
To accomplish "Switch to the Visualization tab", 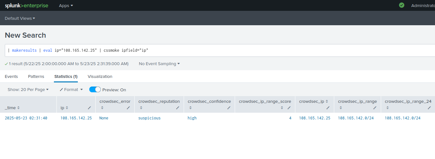I will (100, 77).
